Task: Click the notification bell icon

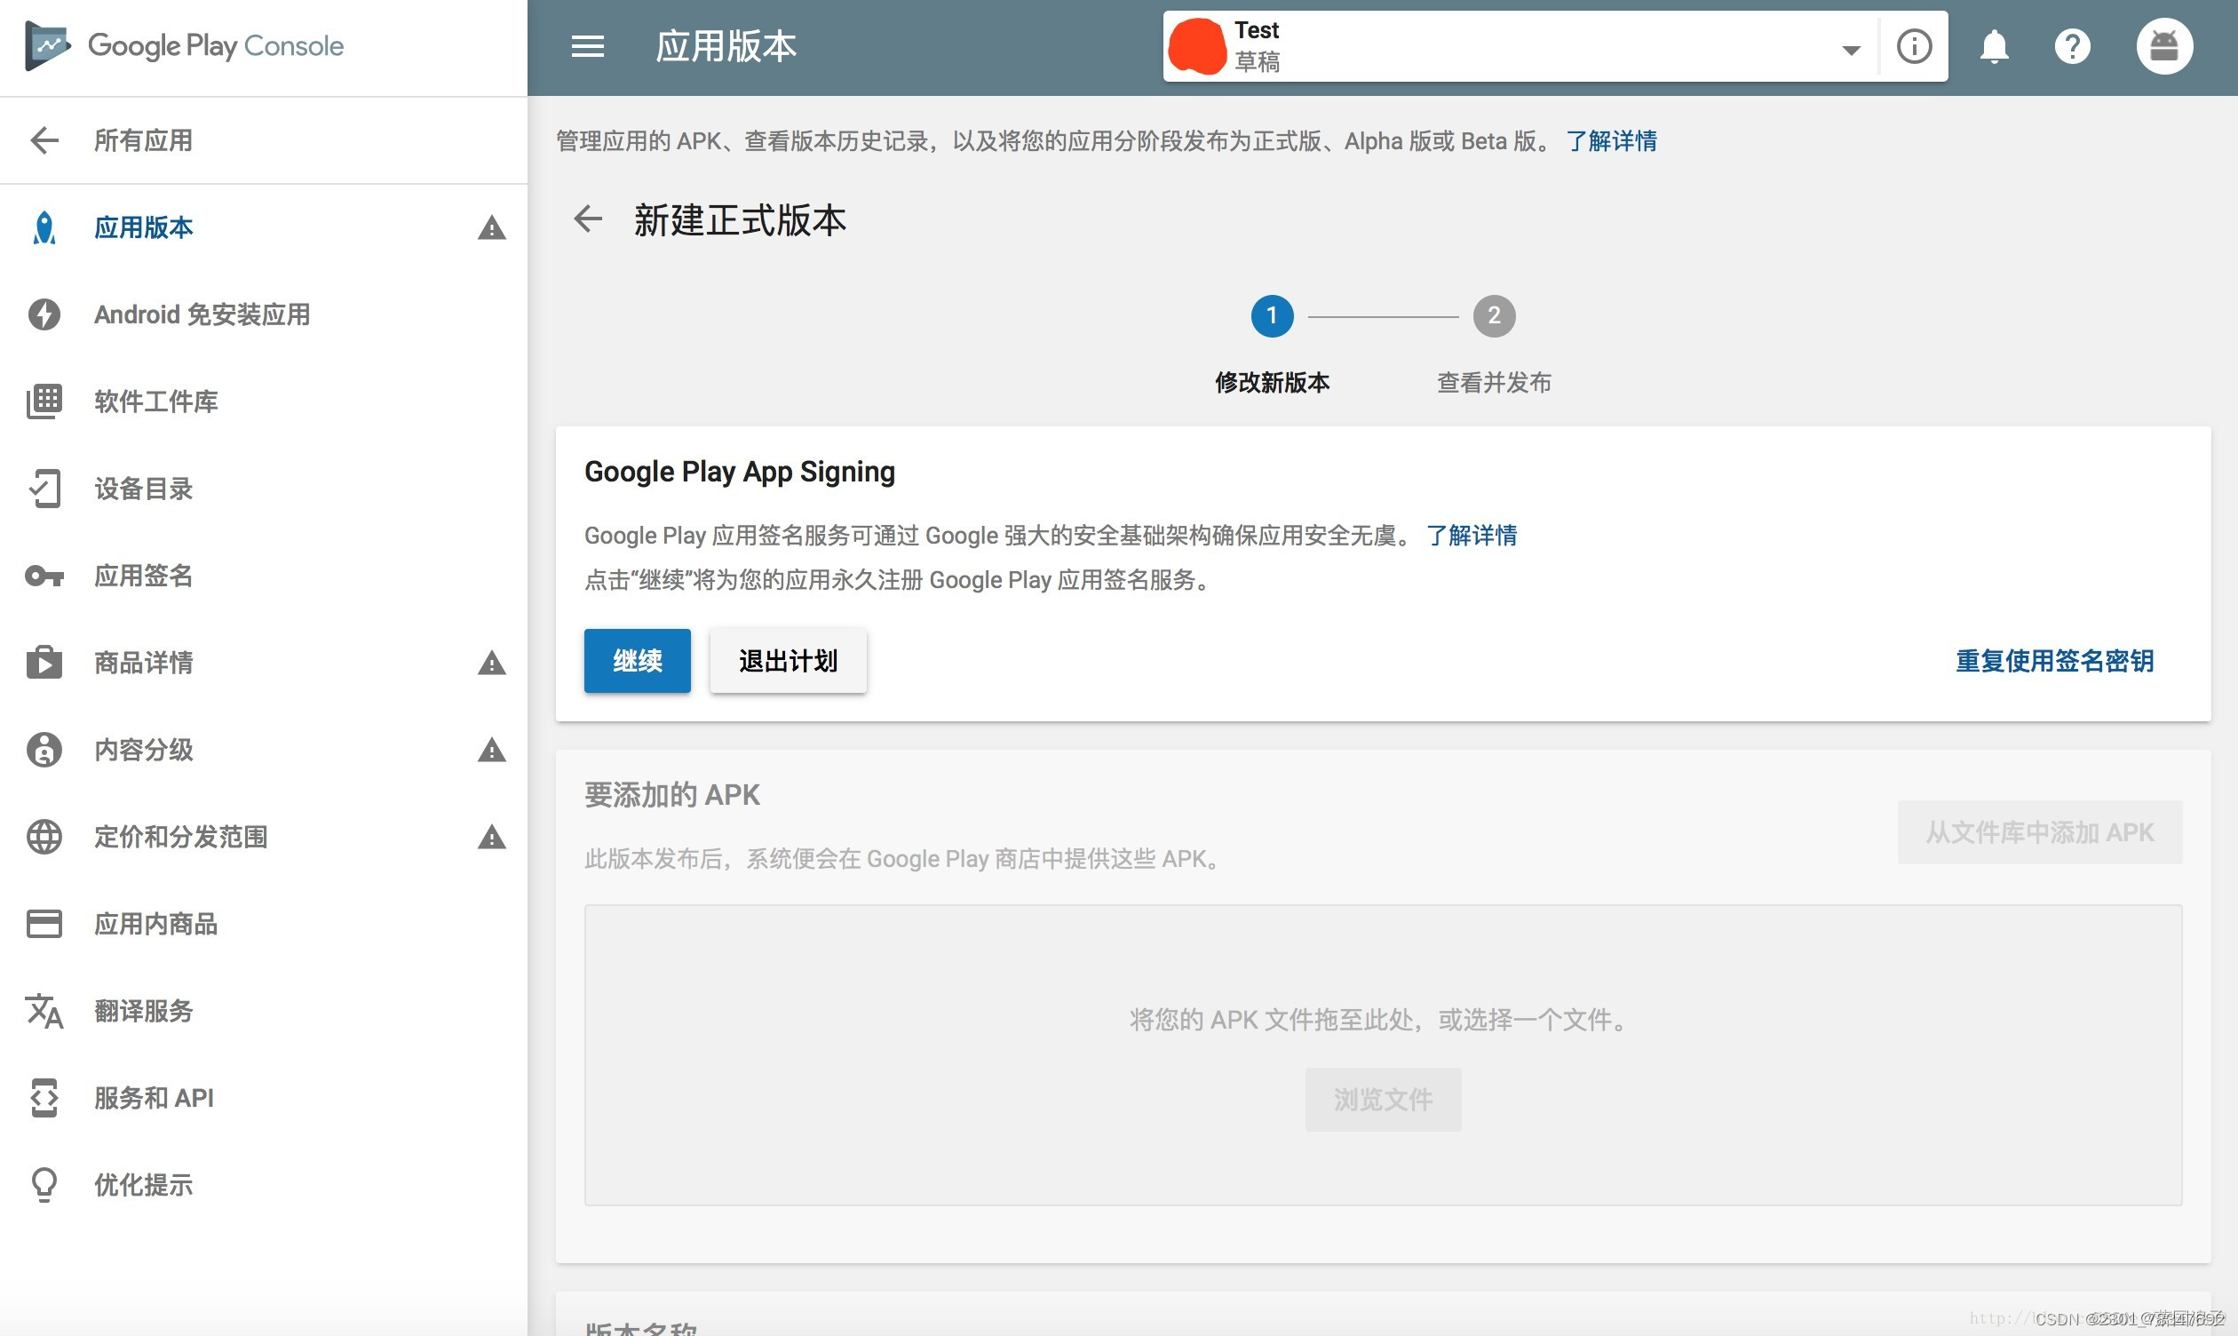Action: 1992,44
